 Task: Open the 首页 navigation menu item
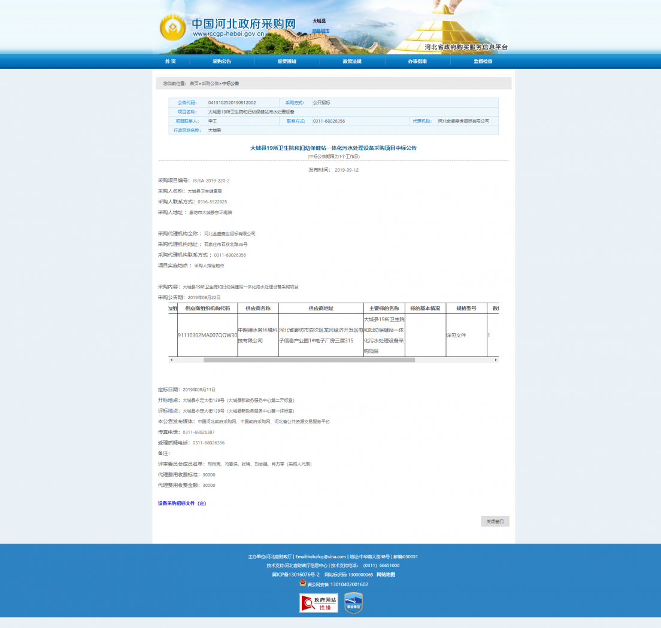(171, 62)
